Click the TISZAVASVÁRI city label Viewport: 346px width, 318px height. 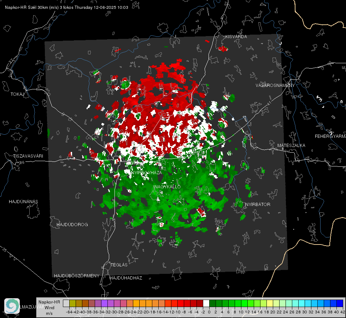pos(28,156)
